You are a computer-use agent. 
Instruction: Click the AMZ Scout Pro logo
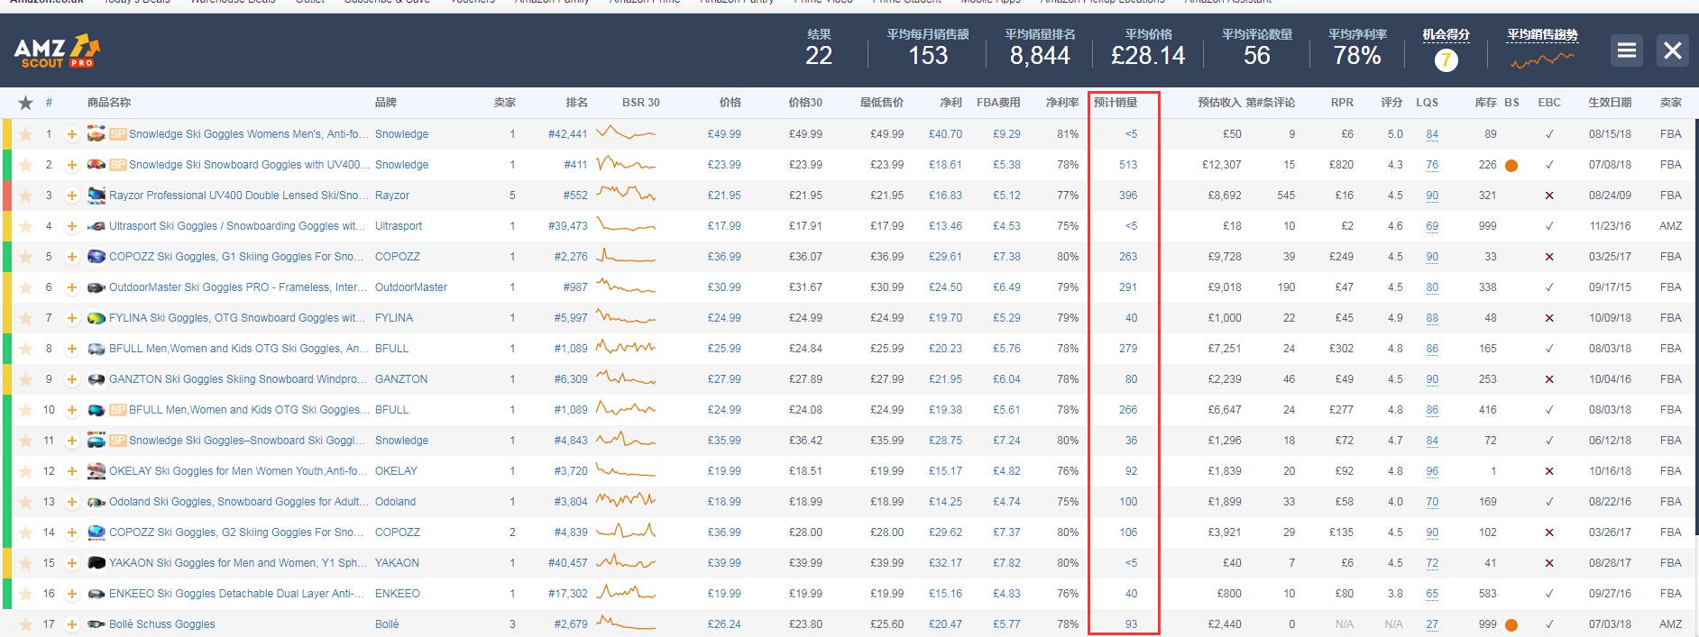[x=57, y=51]
